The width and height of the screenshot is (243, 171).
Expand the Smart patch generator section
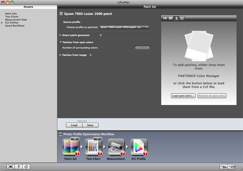(60, 35)
